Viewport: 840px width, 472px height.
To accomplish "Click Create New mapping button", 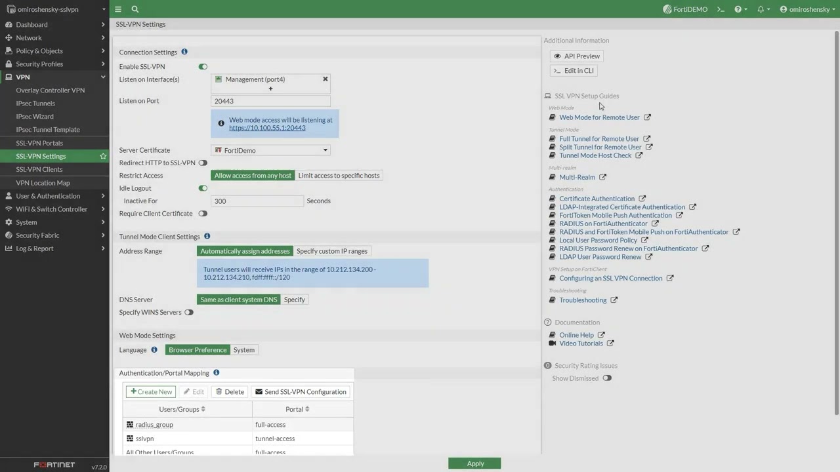I will click(151, 391).
